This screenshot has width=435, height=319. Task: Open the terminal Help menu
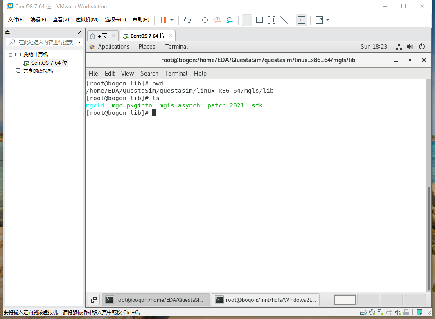[x=200, y=74]
